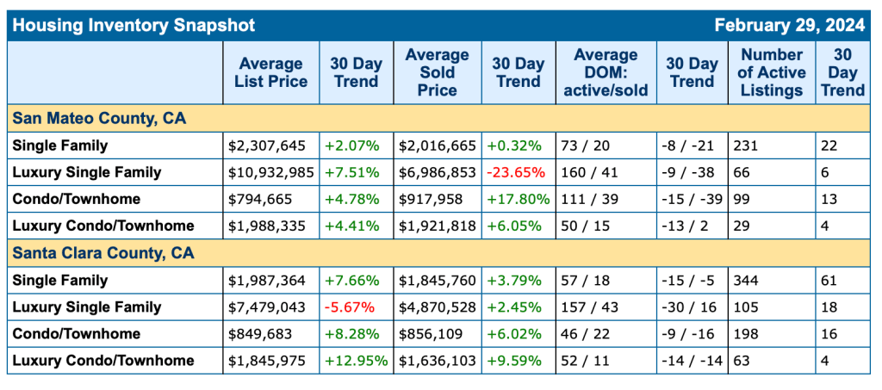Screen dimensions: 882x390
Task: Select the 344 active listings cell
Action: (747, 281)
